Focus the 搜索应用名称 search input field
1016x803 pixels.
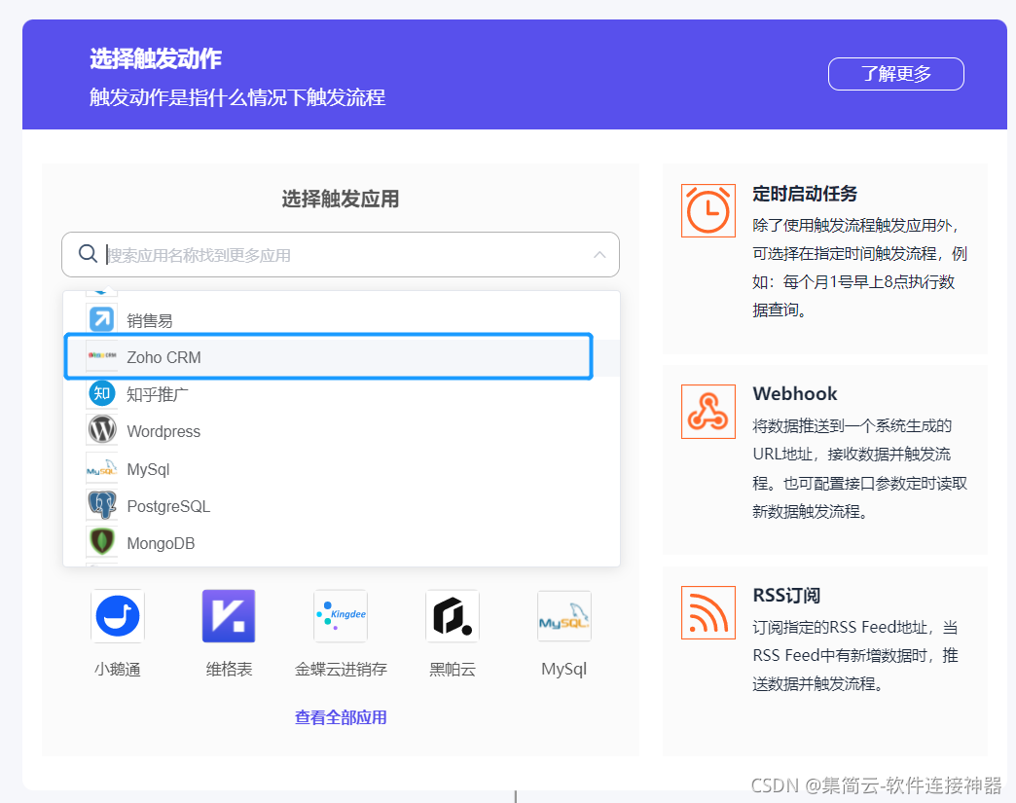[341, 255]
